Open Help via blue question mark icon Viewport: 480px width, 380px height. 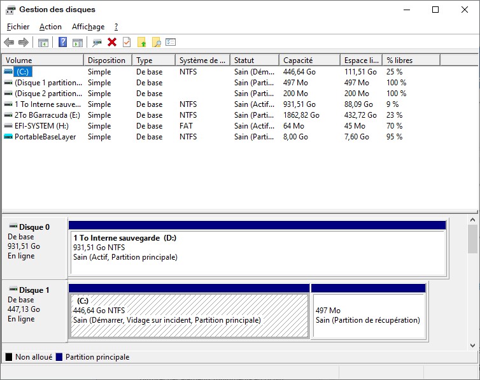point(62,43)
